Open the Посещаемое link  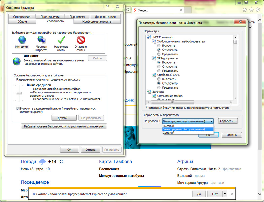pos(35,182)
